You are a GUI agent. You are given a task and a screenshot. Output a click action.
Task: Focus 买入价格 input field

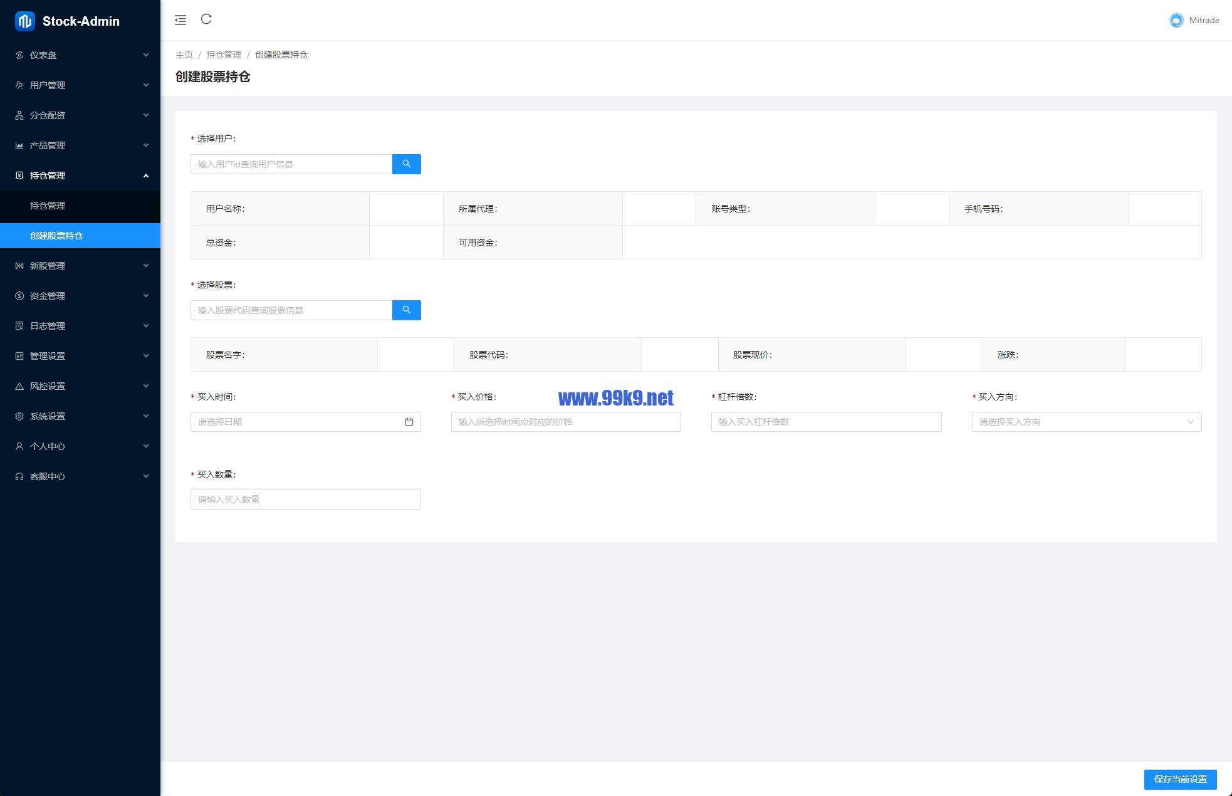[x=566, y=422]
